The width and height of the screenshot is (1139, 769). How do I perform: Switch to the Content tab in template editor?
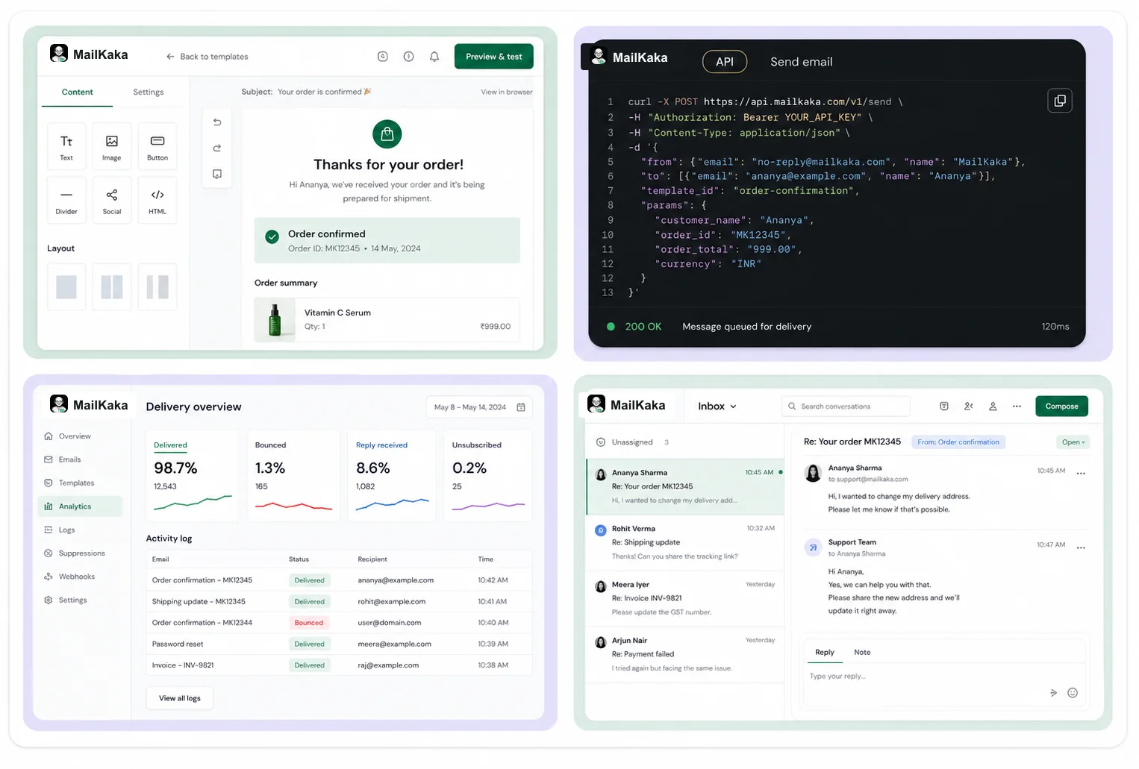tap(77, 92)
